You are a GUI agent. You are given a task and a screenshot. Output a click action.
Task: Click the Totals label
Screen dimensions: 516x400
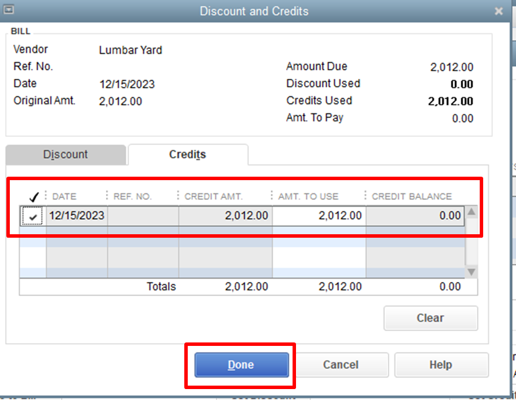[161, 287]
